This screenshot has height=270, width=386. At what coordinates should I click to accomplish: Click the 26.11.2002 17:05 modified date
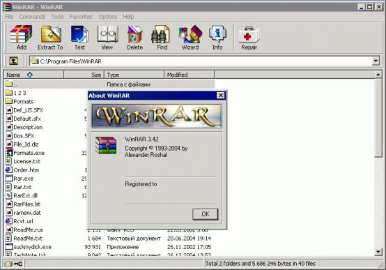[x=189, y=247]
